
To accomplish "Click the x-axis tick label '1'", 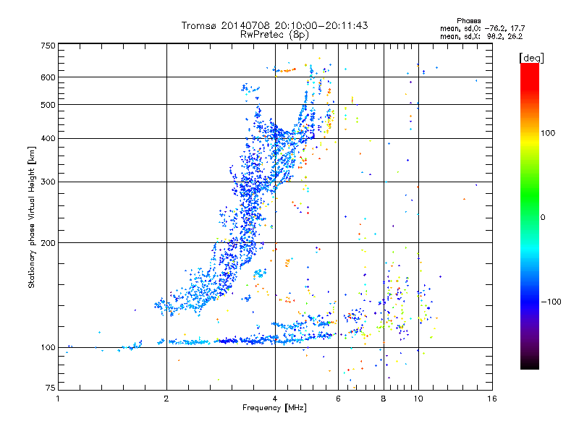I will click(x=58, y=399).
